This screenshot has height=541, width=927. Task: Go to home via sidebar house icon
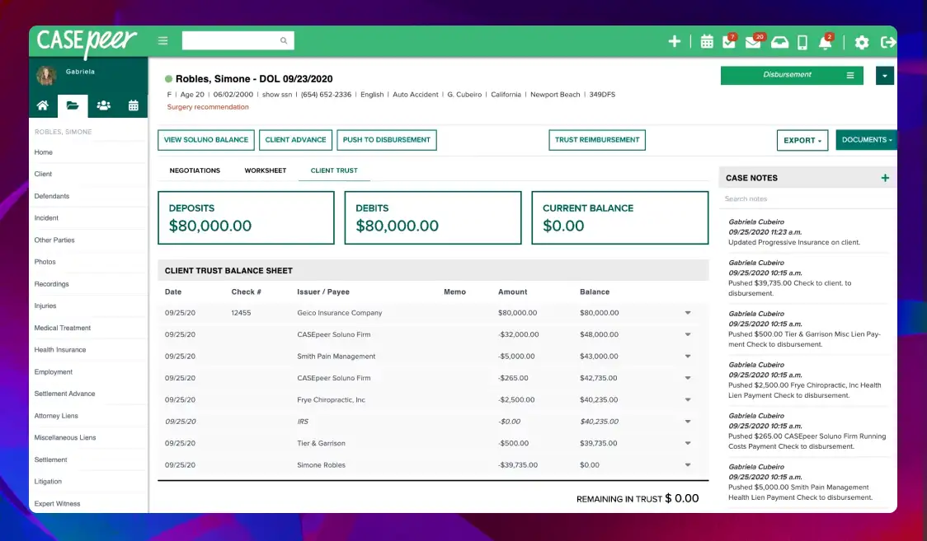point(43,106)
